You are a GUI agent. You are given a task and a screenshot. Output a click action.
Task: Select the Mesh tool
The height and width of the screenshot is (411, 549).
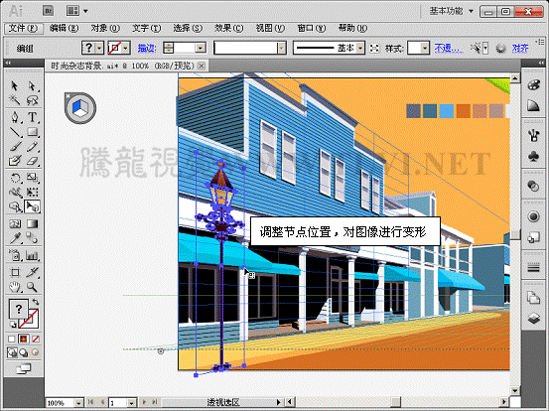tap(14, 223)
